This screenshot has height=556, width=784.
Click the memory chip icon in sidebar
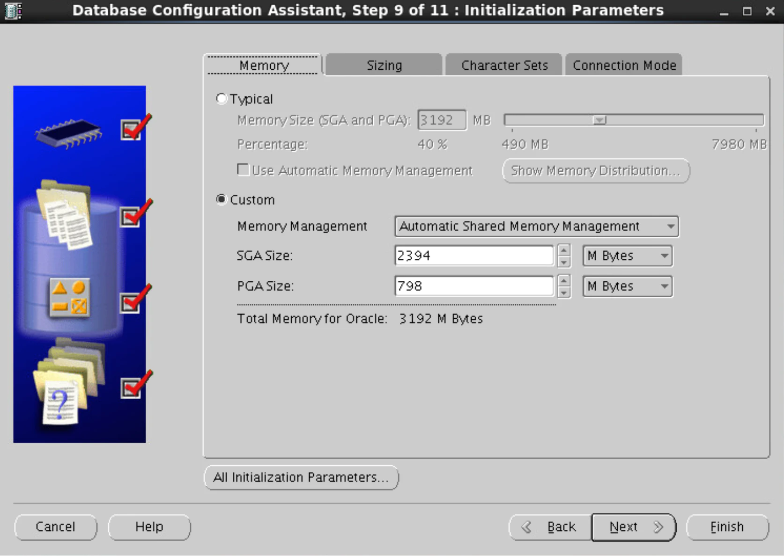pos(68,133)
